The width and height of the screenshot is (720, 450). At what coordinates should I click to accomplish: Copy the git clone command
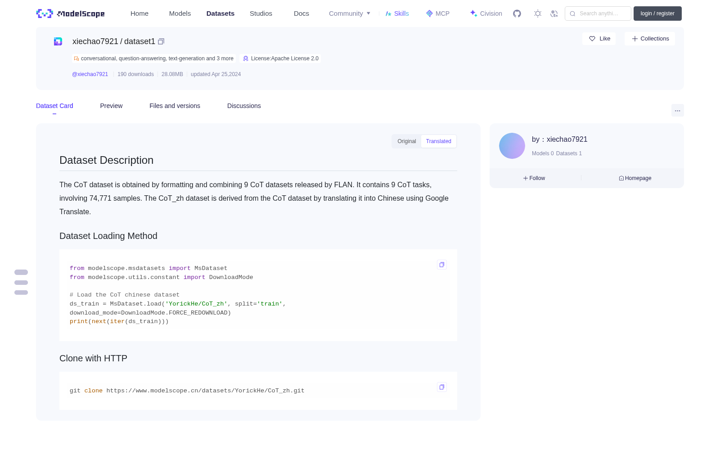tap(442, 387)
